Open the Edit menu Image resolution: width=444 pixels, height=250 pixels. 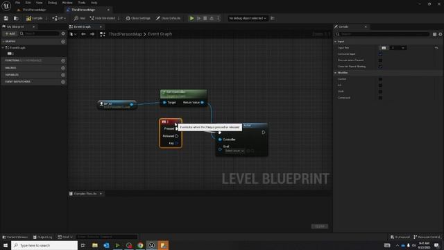tap(28, 3)
